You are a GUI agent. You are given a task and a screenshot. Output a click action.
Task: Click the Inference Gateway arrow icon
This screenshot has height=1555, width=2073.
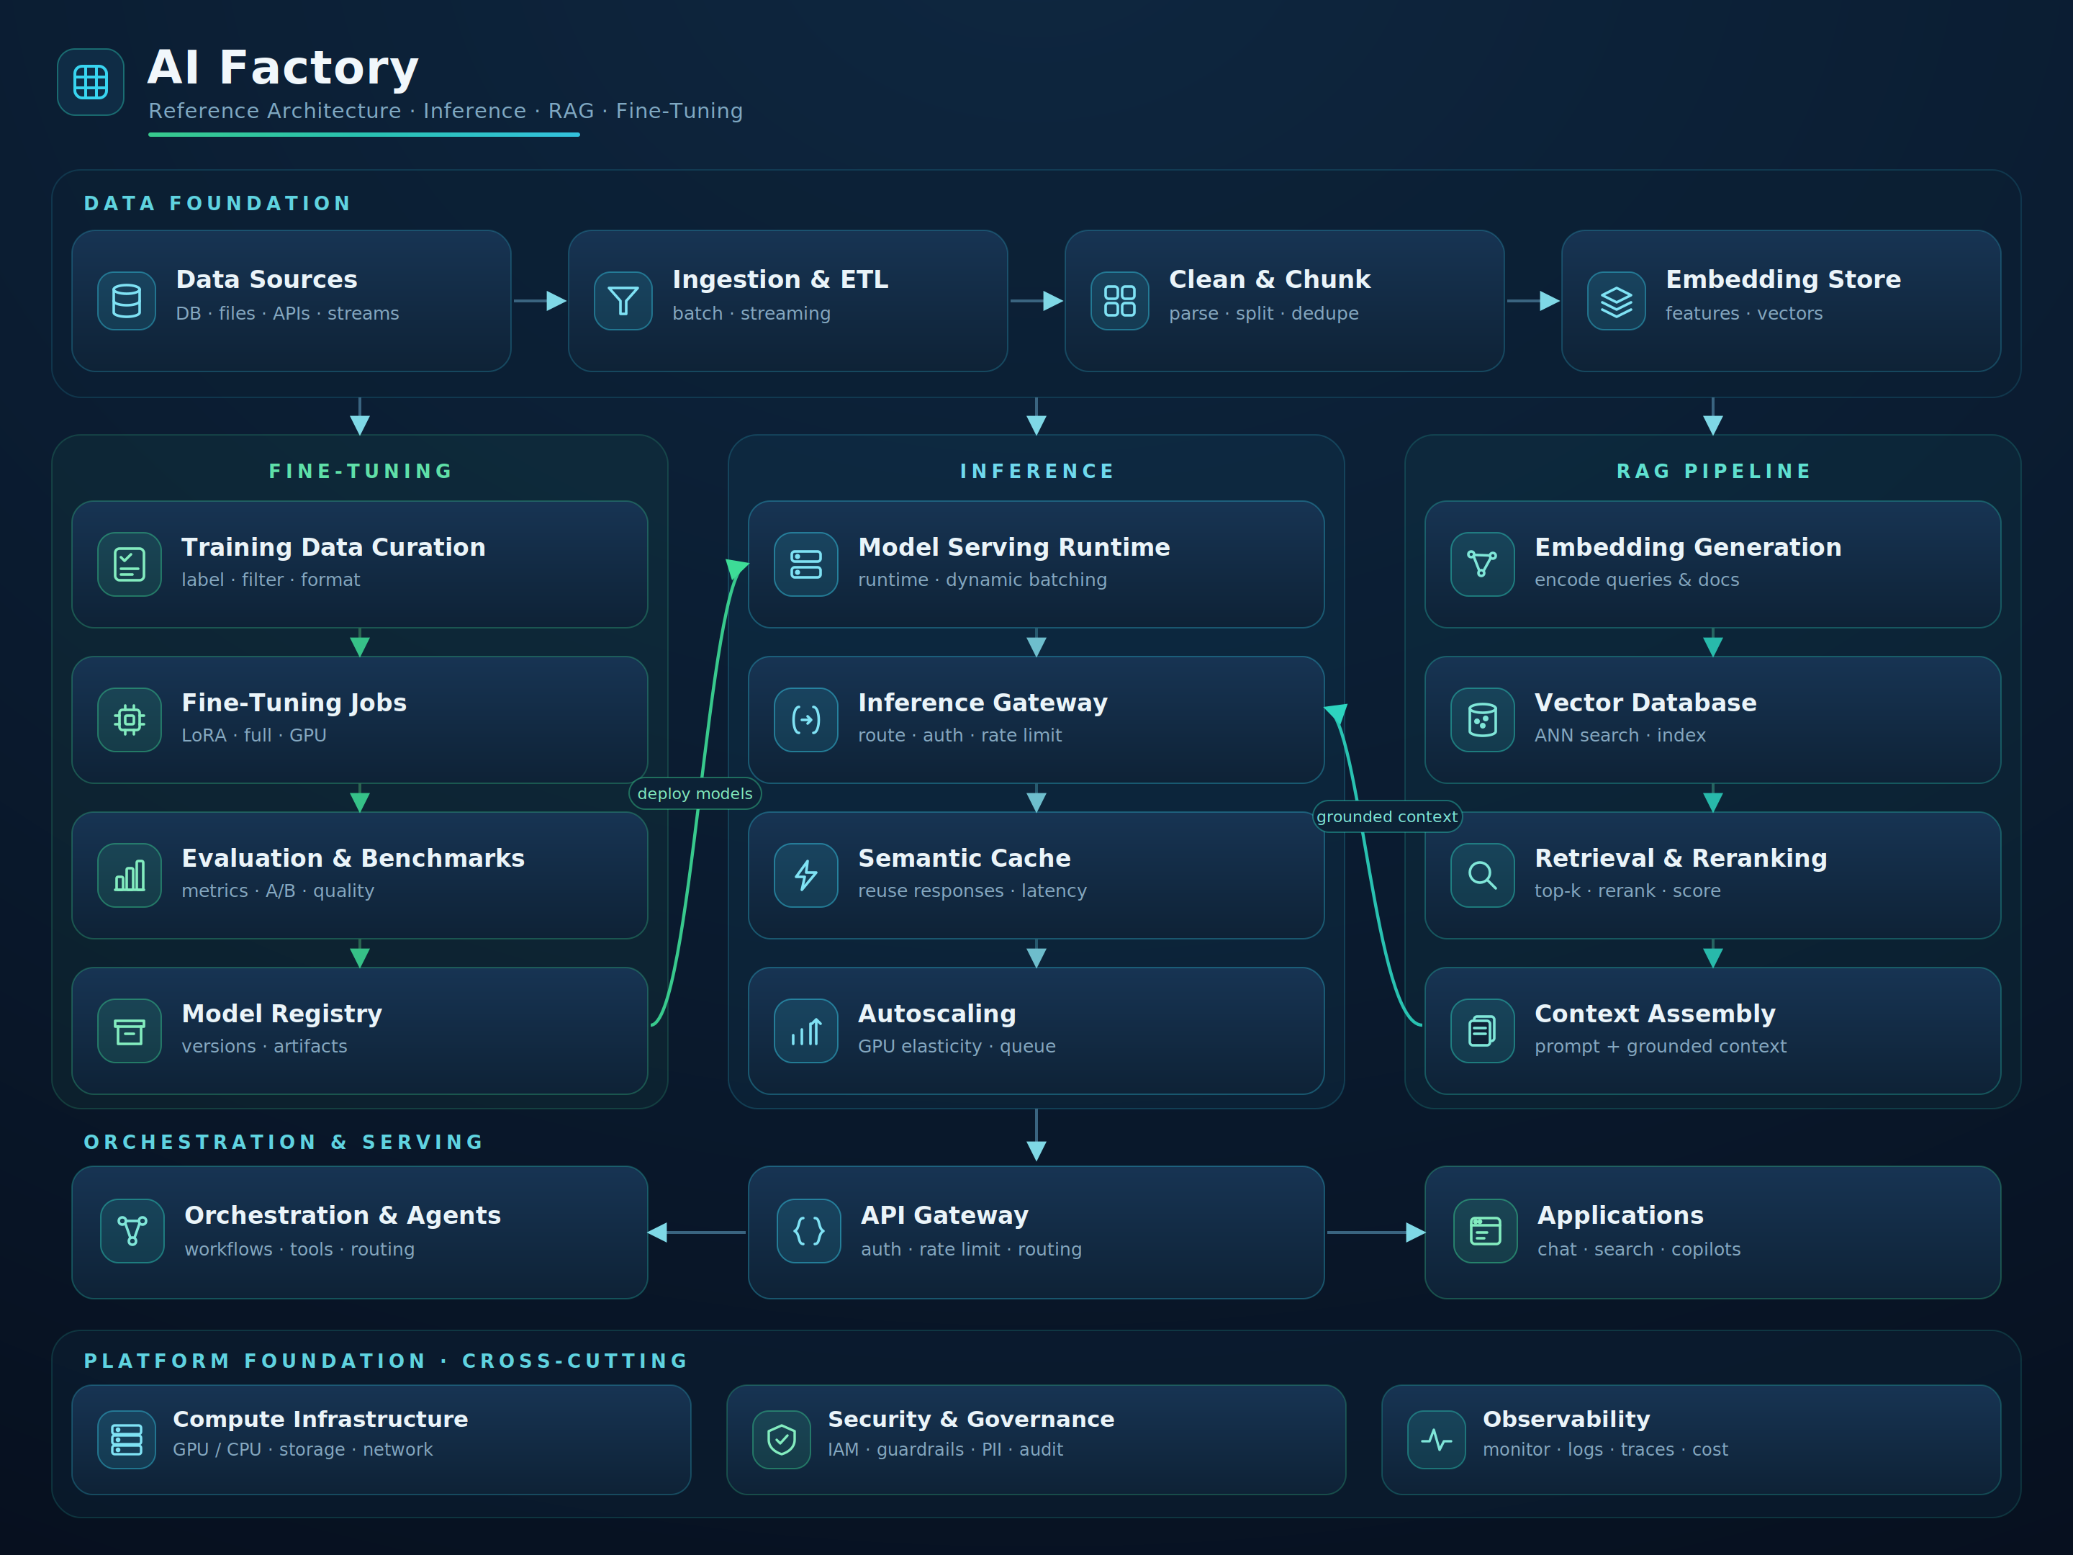point(806,720)
